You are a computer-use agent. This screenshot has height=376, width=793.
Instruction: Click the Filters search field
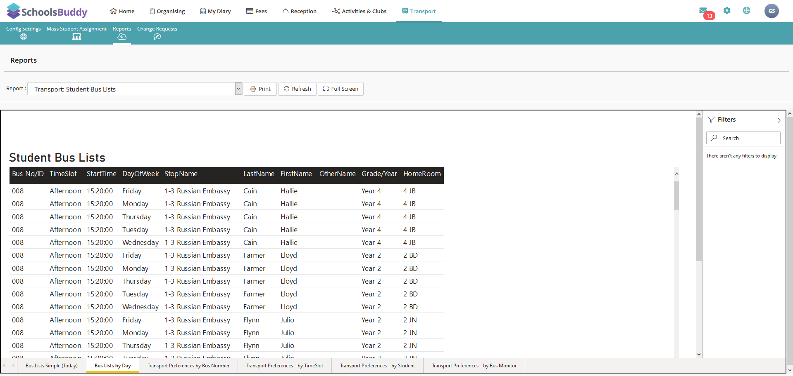coord(743,138)
